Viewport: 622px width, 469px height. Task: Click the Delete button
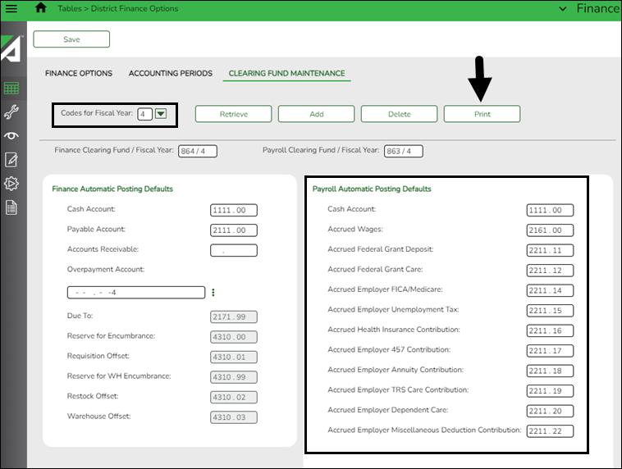[399, 114]
